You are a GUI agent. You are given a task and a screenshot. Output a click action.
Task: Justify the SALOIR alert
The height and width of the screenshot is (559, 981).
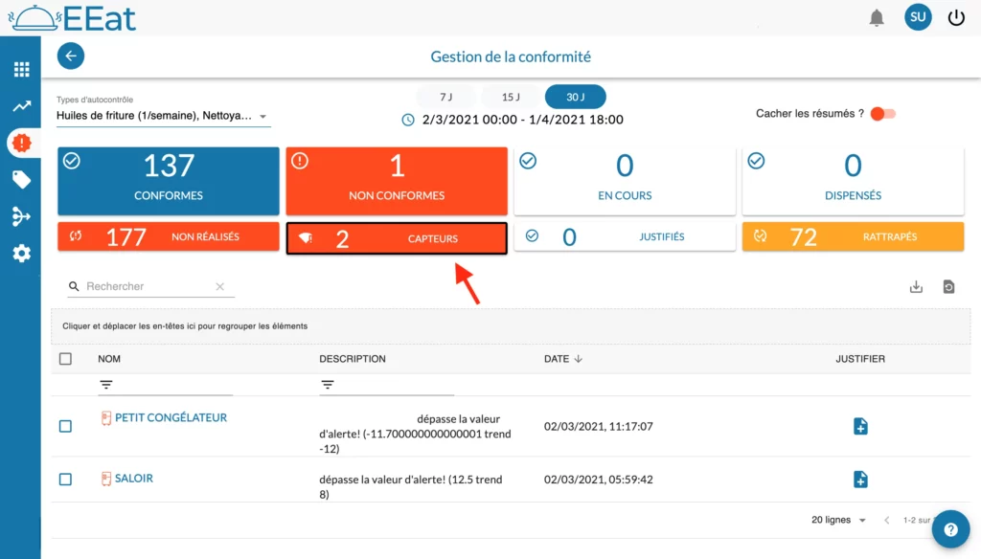point(860,480)
